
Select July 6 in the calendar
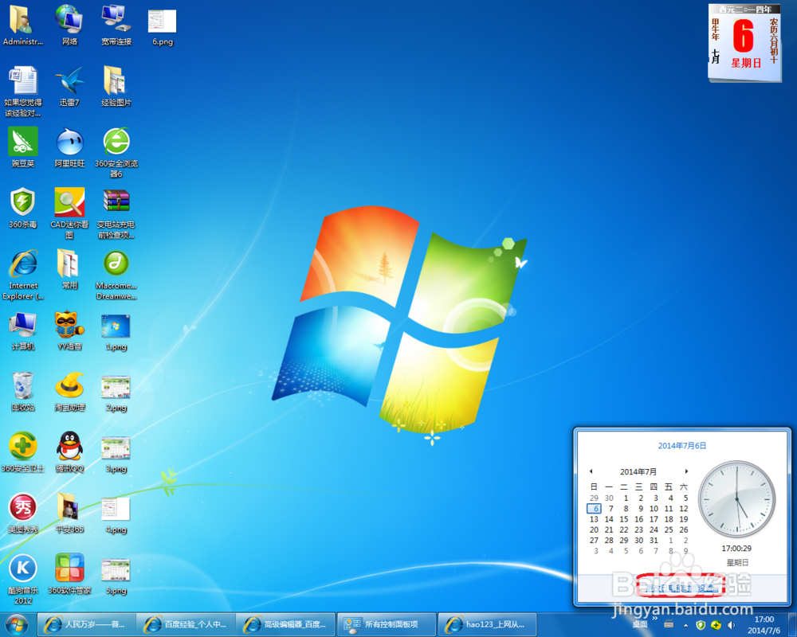click(x=595, y=509)
